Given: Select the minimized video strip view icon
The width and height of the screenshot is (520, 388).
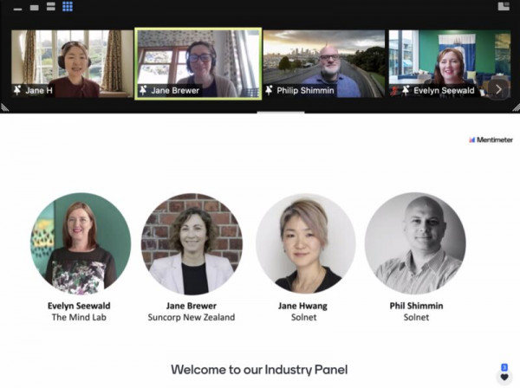Looking at the screenshot, I should pos(17,9).
